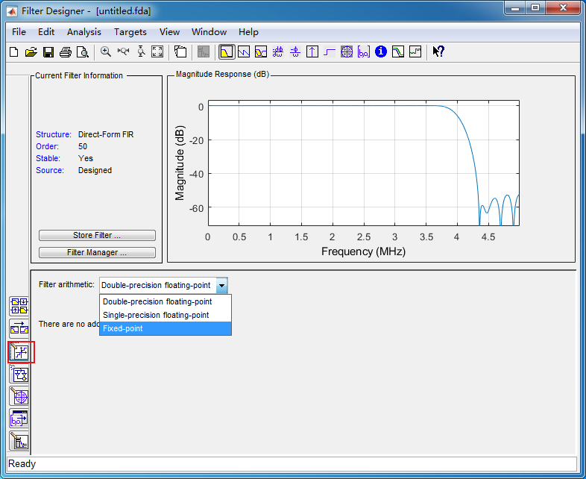586x479 pixels.
Task: Click the Magnitude Response toolbar icon
Action: (x=226, y=51)
